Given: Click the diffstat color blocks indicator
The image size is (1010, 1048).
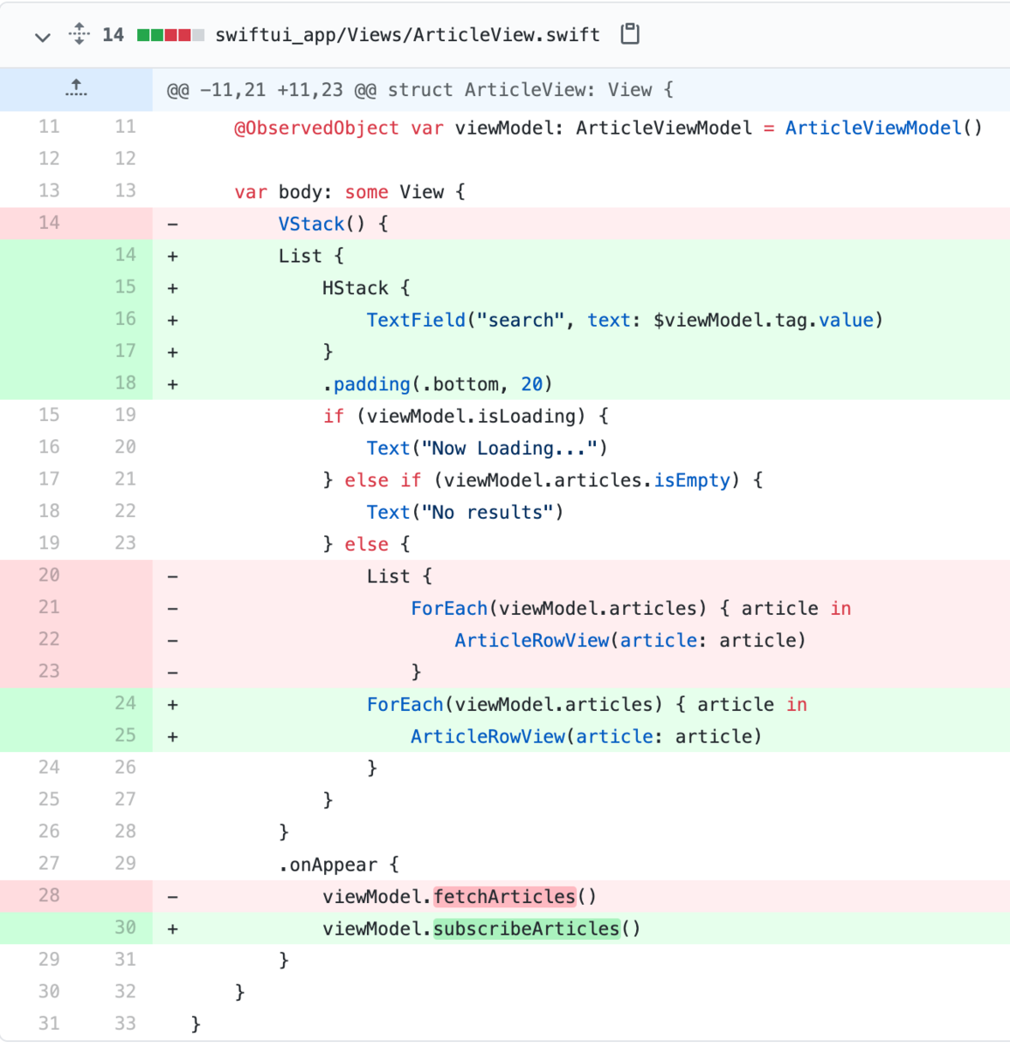Looking at the screenshot, I should click(x=171, y=35).
